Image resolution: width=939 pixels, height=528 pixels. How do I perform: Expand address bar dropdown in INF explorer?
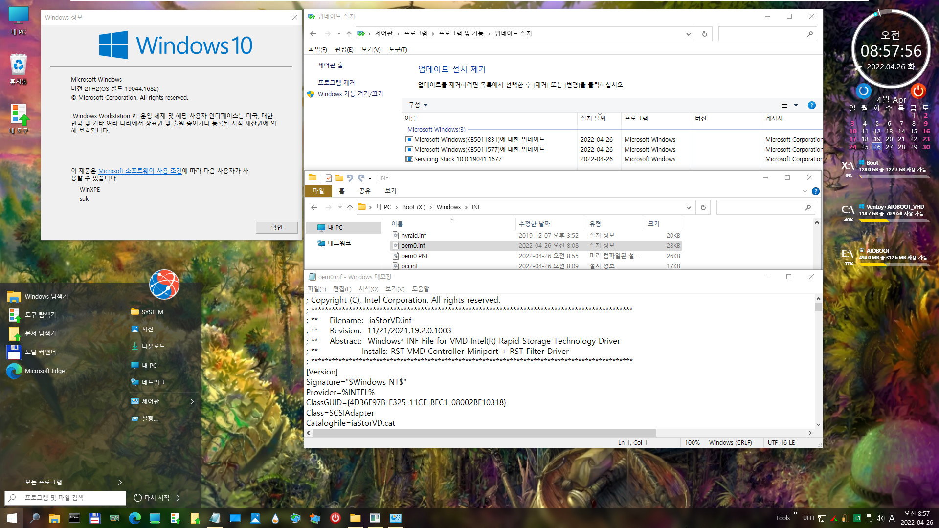(x=688, y=207)
